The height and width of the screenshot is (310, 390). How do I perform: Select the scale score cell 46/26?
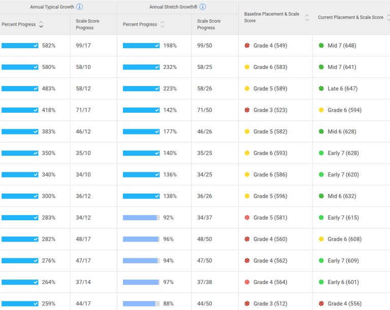pyautogui.click(x=205, y=131)
